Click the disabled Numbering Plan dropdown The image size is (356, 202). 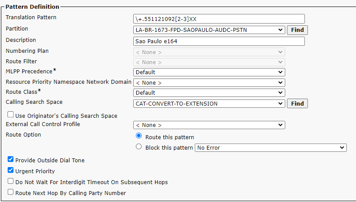click(x=209, y=52)
